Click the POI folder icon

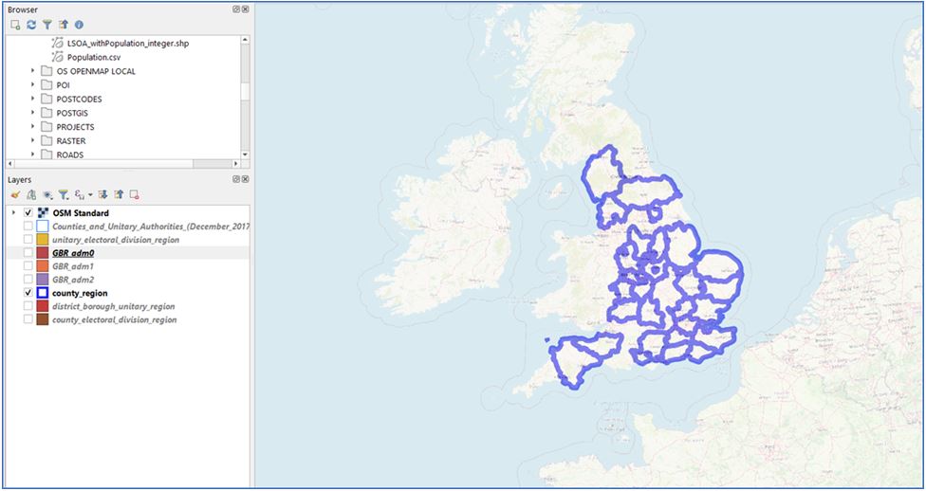pos(46,85)
